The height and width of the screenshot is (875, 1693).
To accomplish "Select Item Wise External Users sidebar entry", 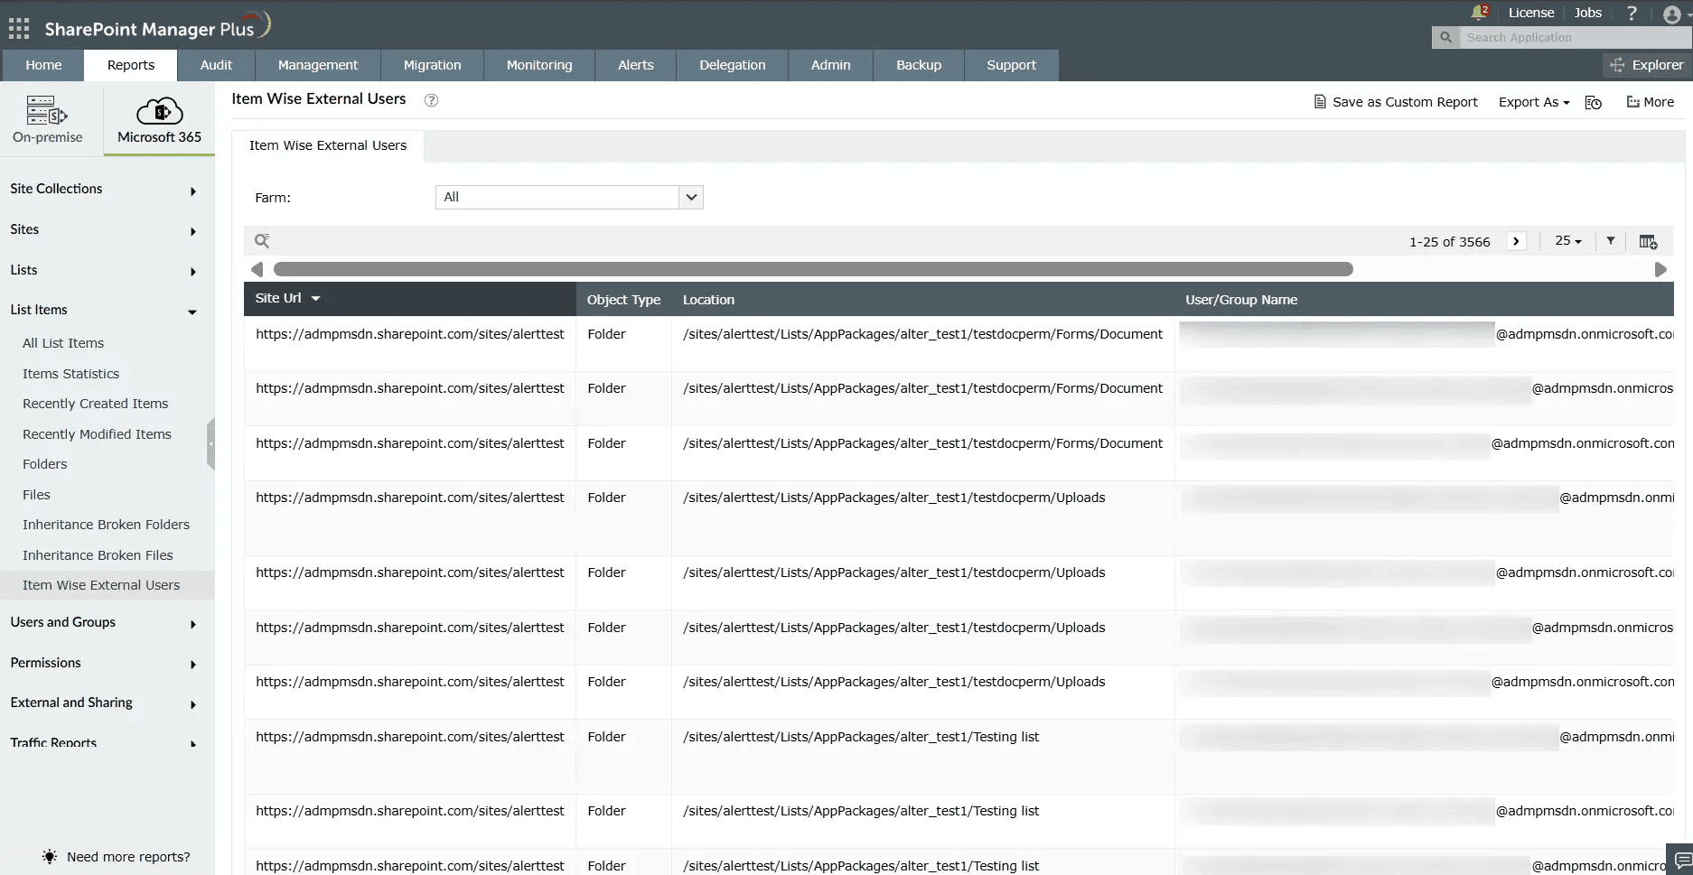I will point(107,585).
